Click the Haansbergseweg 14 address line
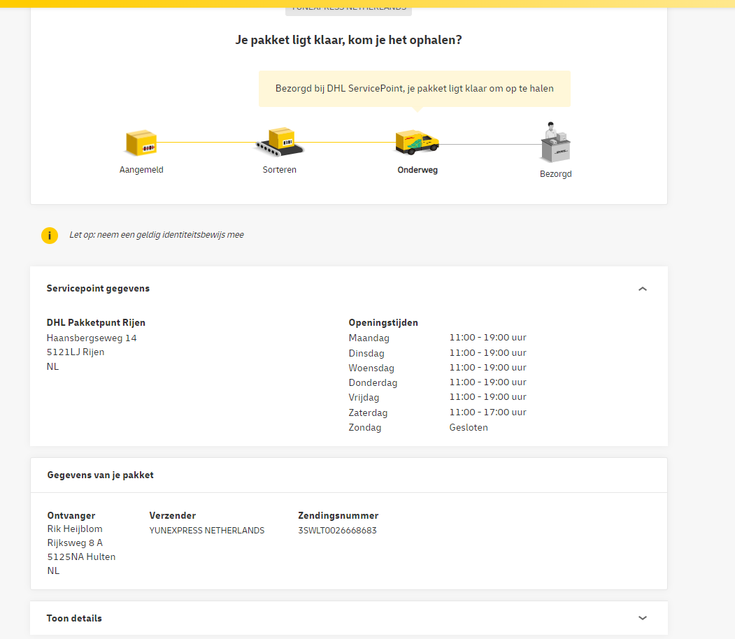Viewport: 735px width, 639px height. click(x=92, y=338)
